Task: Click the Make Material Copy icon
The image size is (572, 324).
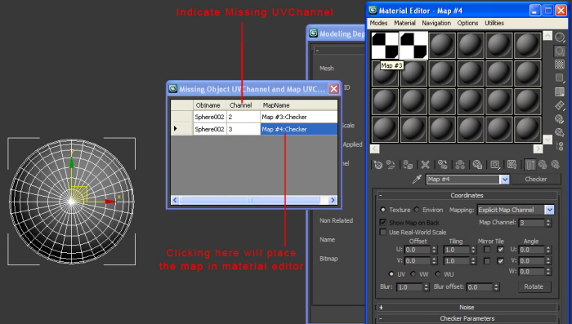Action: point(443,165)
